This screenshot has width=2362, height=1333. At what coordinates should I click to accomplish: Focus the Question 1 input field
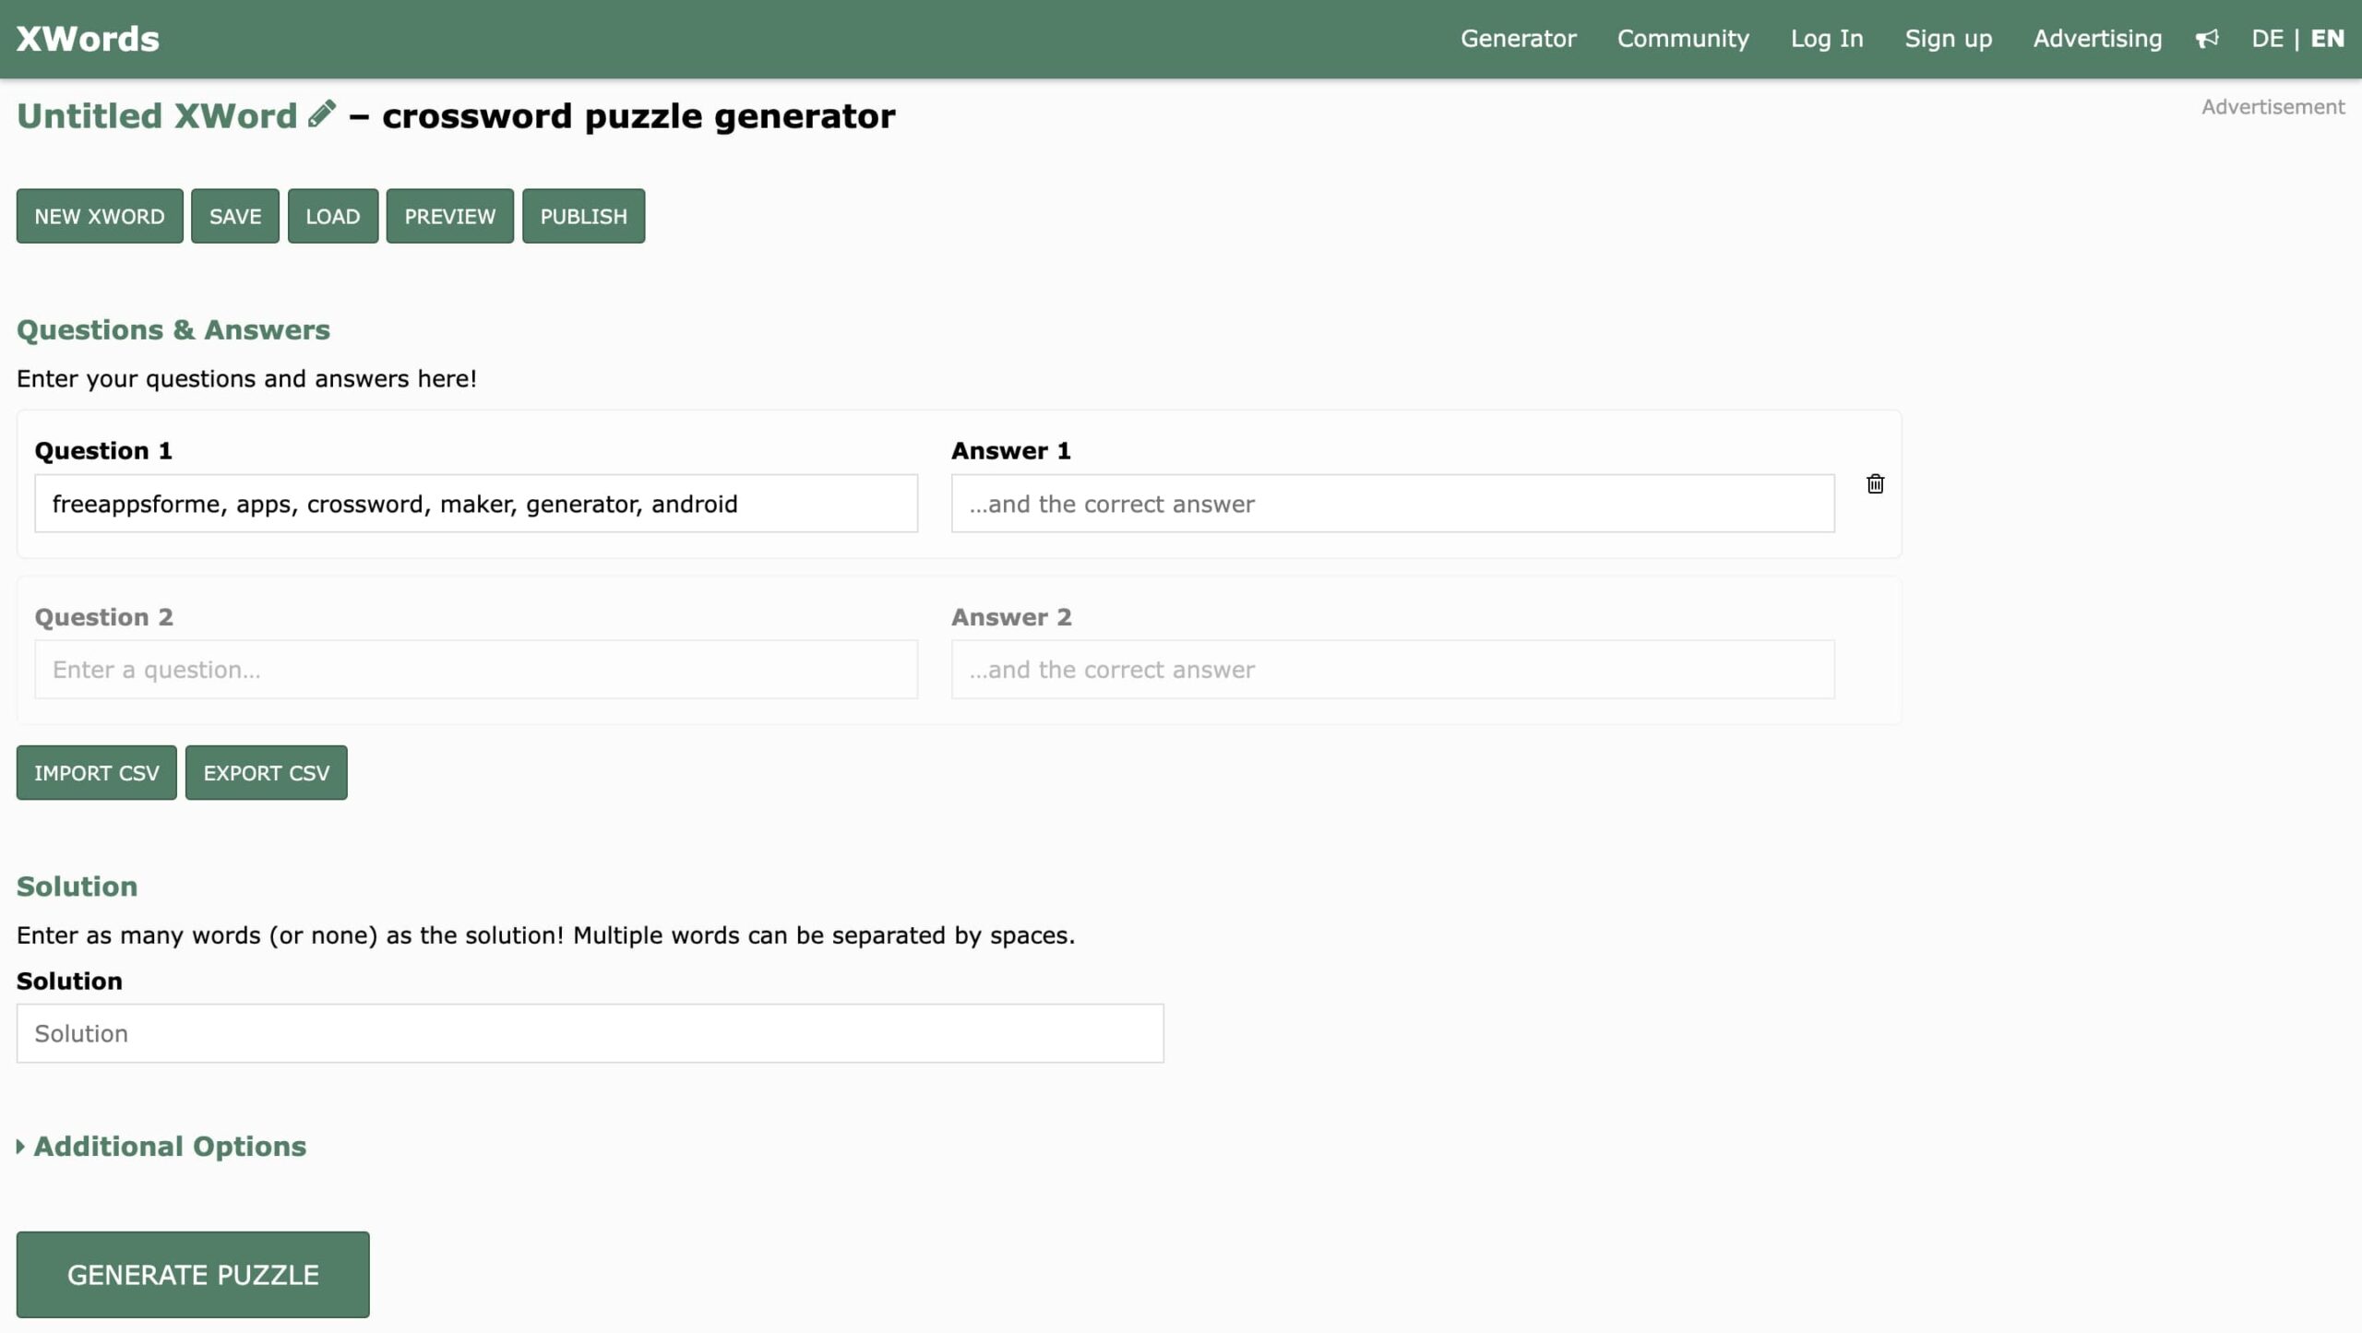(x=476, y=504)
